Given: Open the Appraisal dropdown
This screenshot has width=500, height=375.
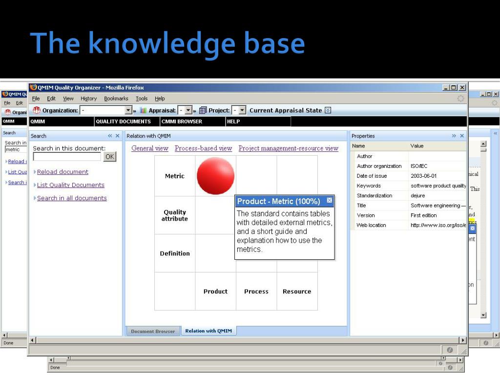Looking at the screenshot, I should 188,110.
